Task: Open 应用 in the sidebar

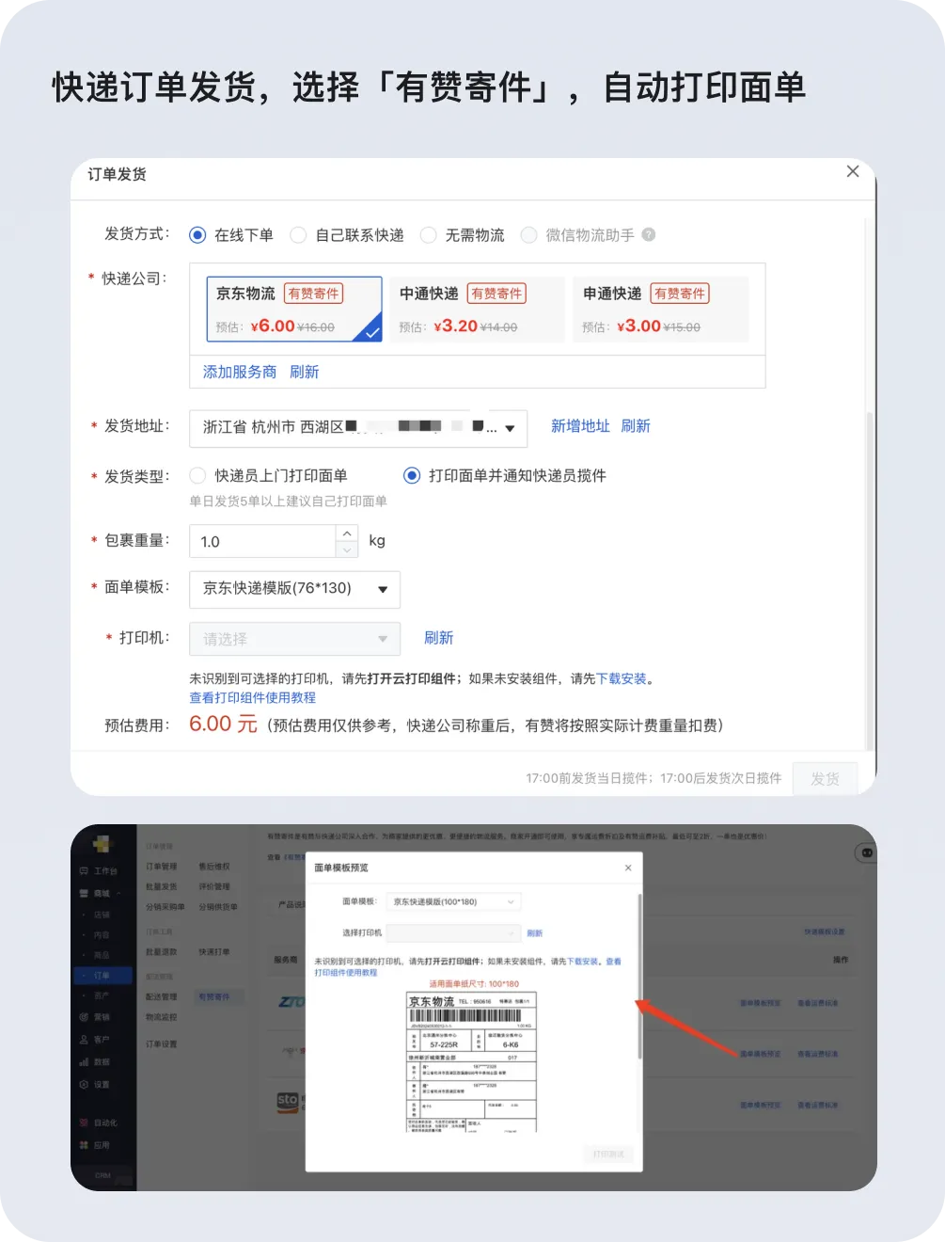Action: (x=96, y=1145)
